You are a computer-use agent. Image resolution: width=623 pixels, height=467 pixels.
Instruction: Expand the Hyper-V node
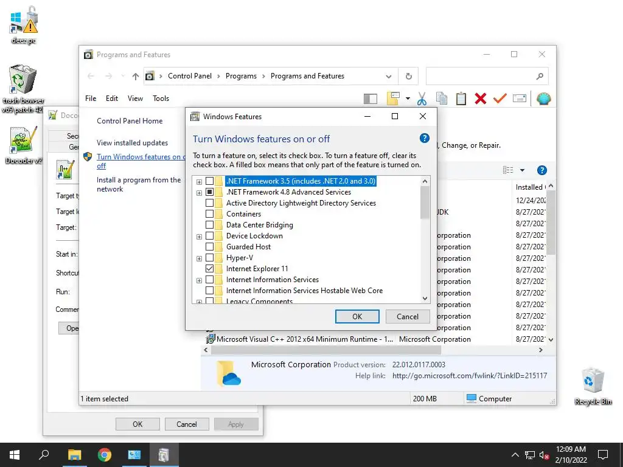click(x=199, y=258)
